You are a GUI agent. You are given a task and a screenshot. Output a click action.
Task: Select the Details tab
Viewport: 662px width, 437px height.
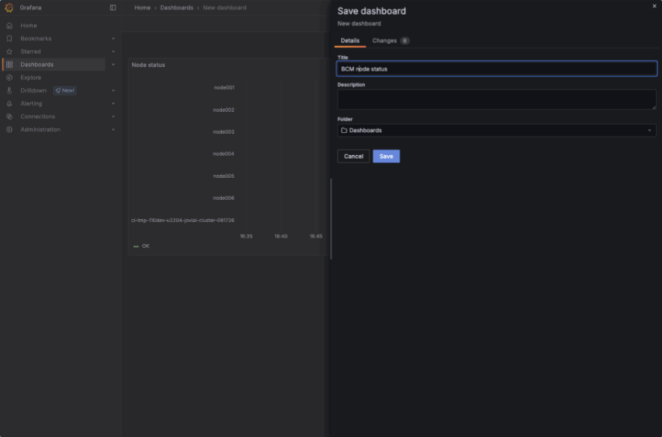(x=350, y=40)
